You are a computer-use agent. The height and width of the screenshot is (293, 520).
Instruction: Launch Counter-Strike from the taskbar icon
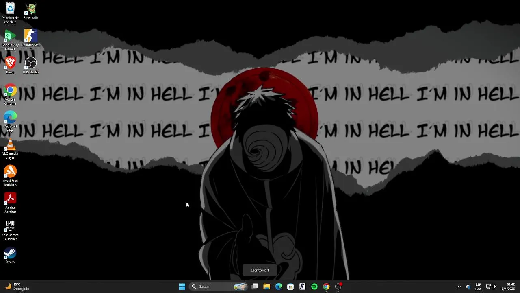[x=302, y=286]
